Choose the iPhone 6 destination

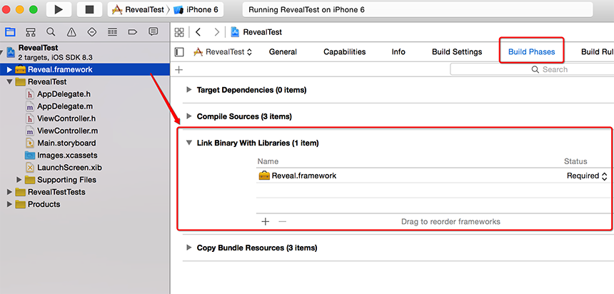[196, 10]
